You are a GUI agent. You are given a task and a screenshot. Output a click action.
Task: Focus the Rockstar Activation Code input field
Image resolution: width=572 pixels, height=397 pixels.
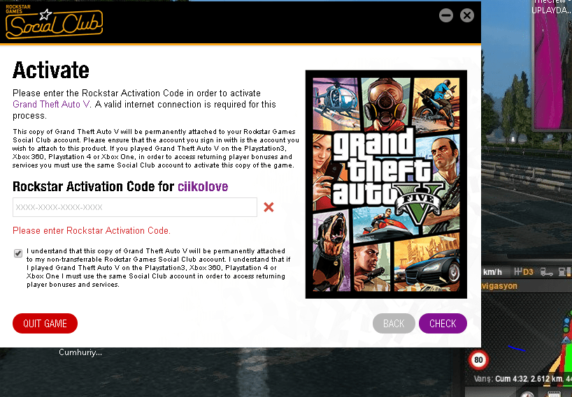coord(135,207)
